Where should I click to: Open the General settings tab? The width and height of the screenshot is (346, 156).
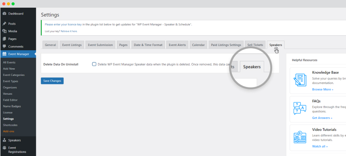(50, 45)
